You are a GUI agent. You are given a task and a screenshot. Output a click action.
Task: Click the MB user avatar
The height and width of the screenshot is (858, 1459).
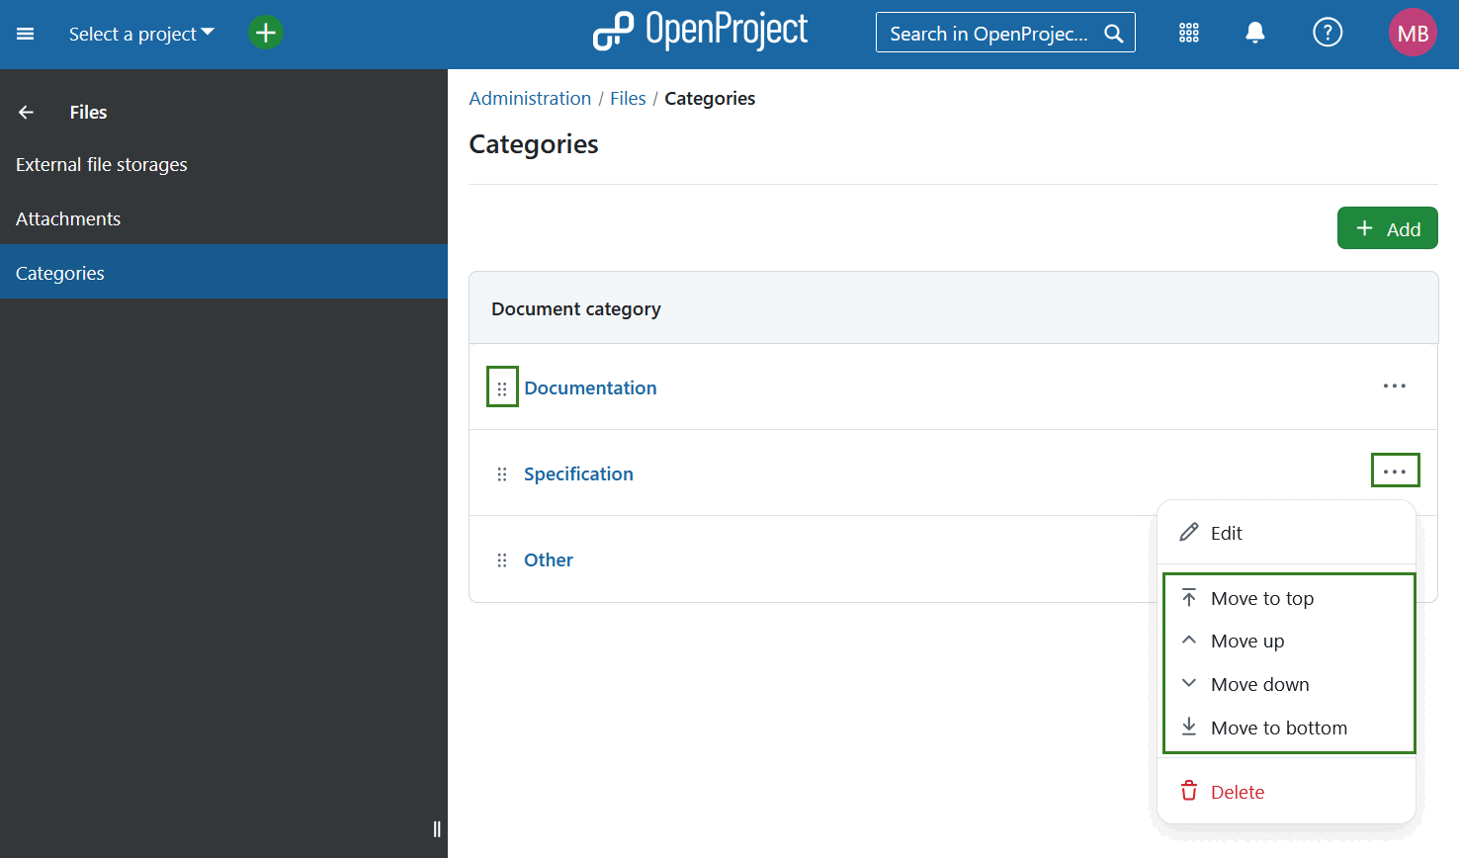point(1413,32)
